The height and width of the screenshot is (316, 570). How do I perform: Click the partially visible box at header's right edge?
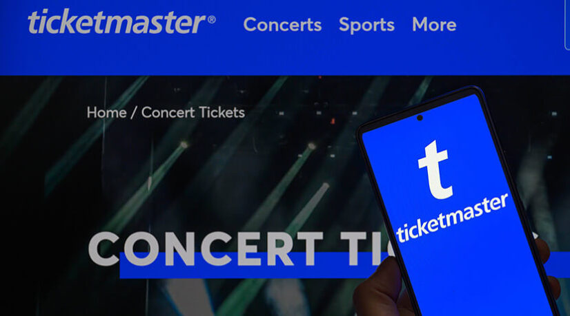(567, 25)
